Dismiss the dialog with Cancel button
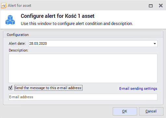The height and width of the screenshot is (118, 166). pos(151,111)
